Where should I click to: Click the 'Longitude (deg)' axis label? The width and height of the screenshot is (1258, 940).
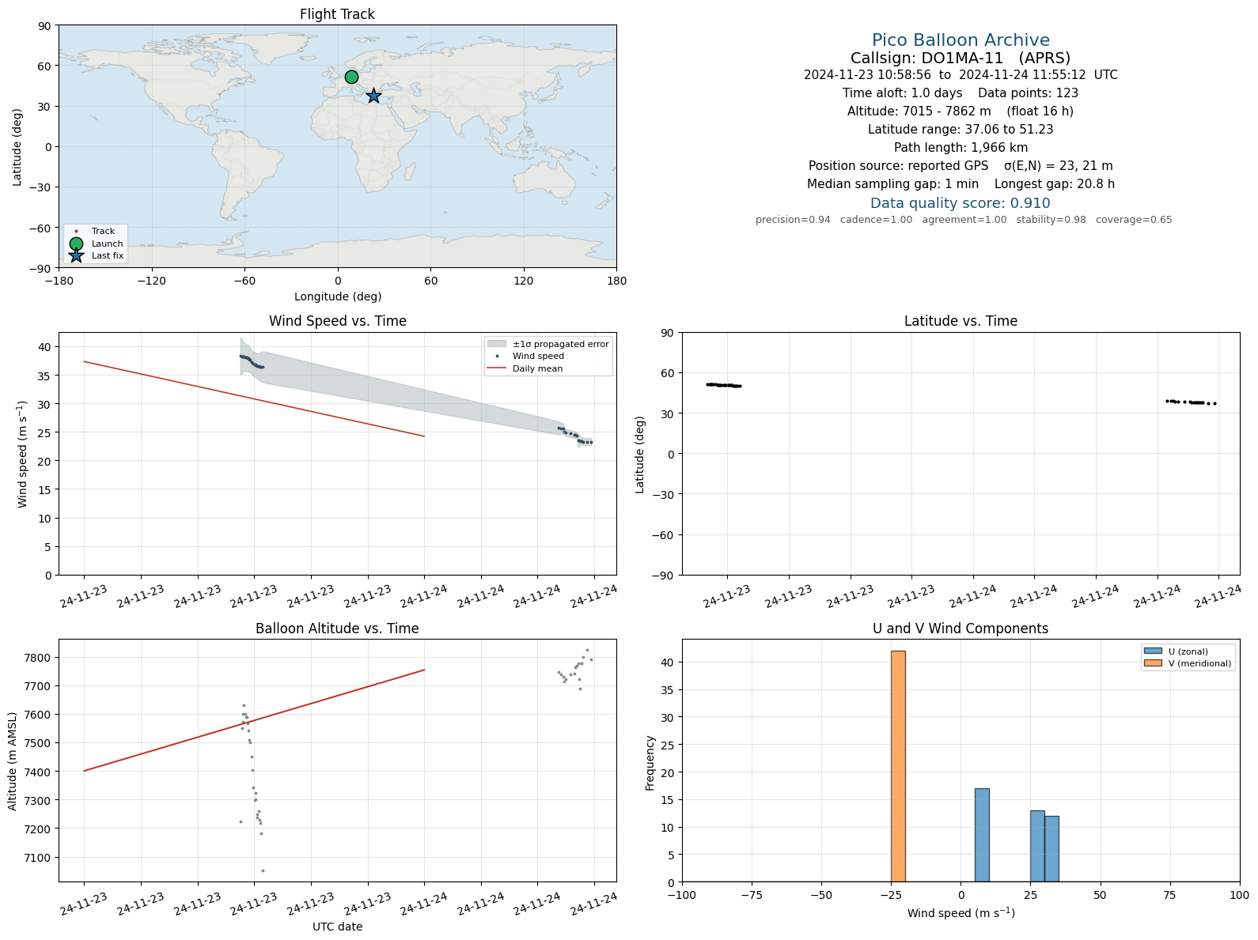[338, 296]
